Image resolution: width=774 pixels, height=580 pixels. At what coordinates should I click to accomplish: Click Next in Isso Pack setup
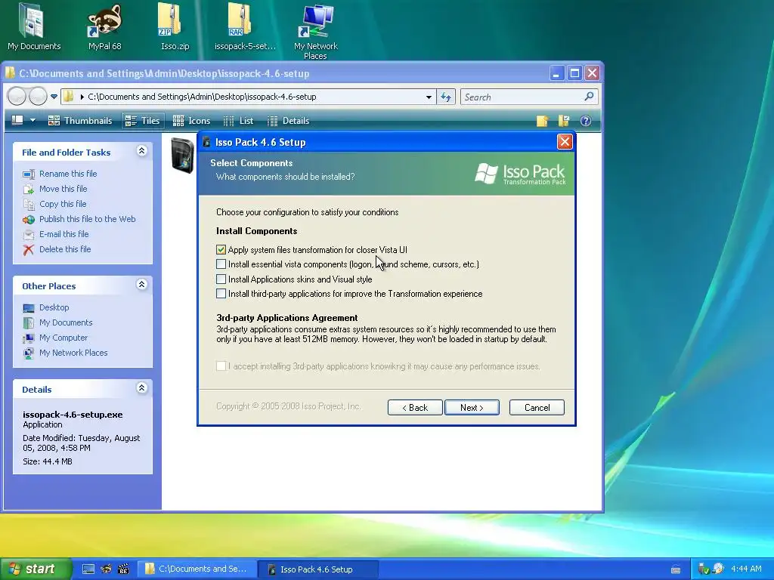click(x=472, y=407)
